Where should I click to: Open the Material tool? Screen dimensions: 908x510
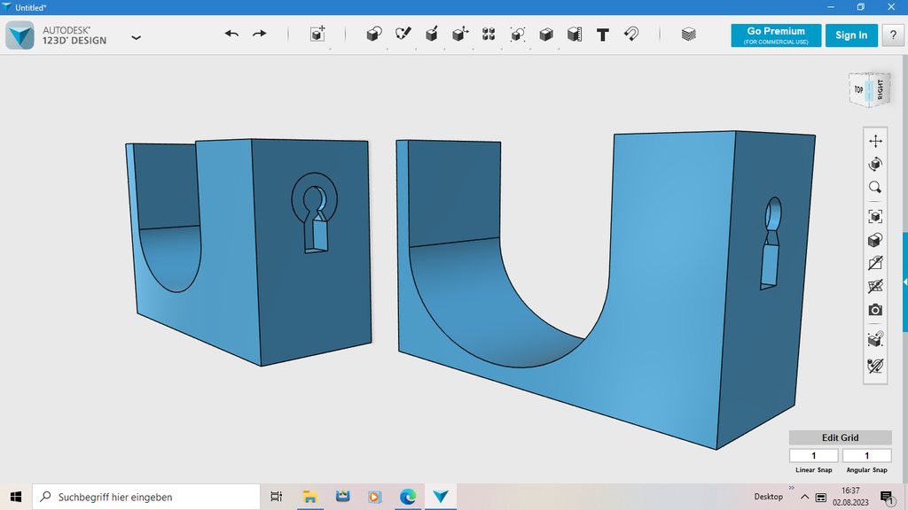pyautogui.click(x=688, y=35)
